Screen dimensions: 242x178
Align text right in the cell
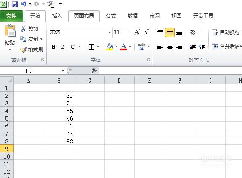pos(179,46)
